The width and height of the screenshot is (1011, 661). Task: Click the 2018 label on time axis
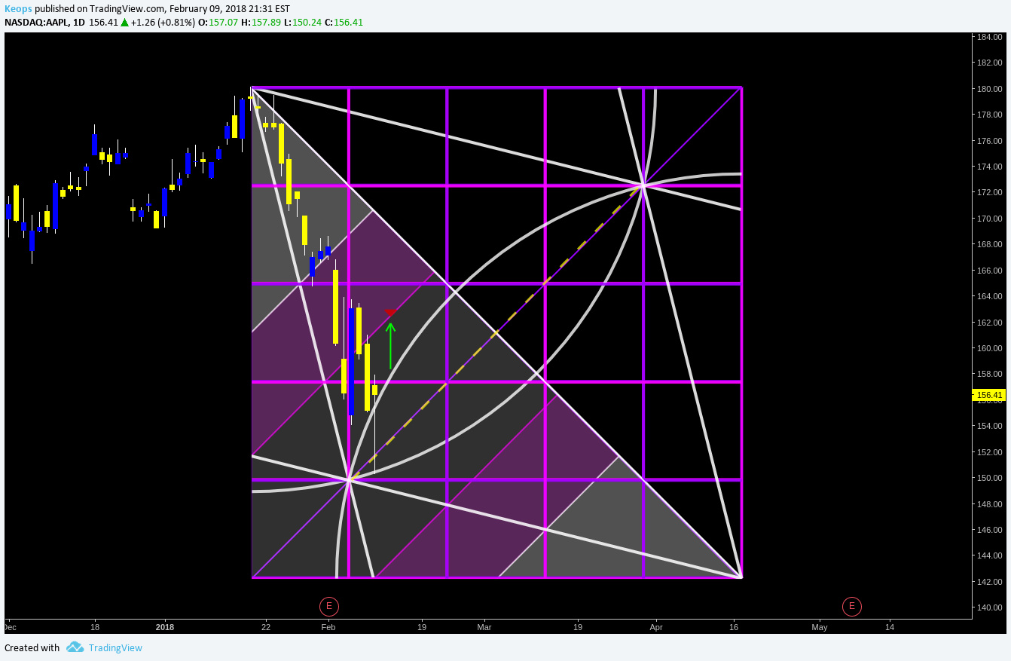(165, 627)
